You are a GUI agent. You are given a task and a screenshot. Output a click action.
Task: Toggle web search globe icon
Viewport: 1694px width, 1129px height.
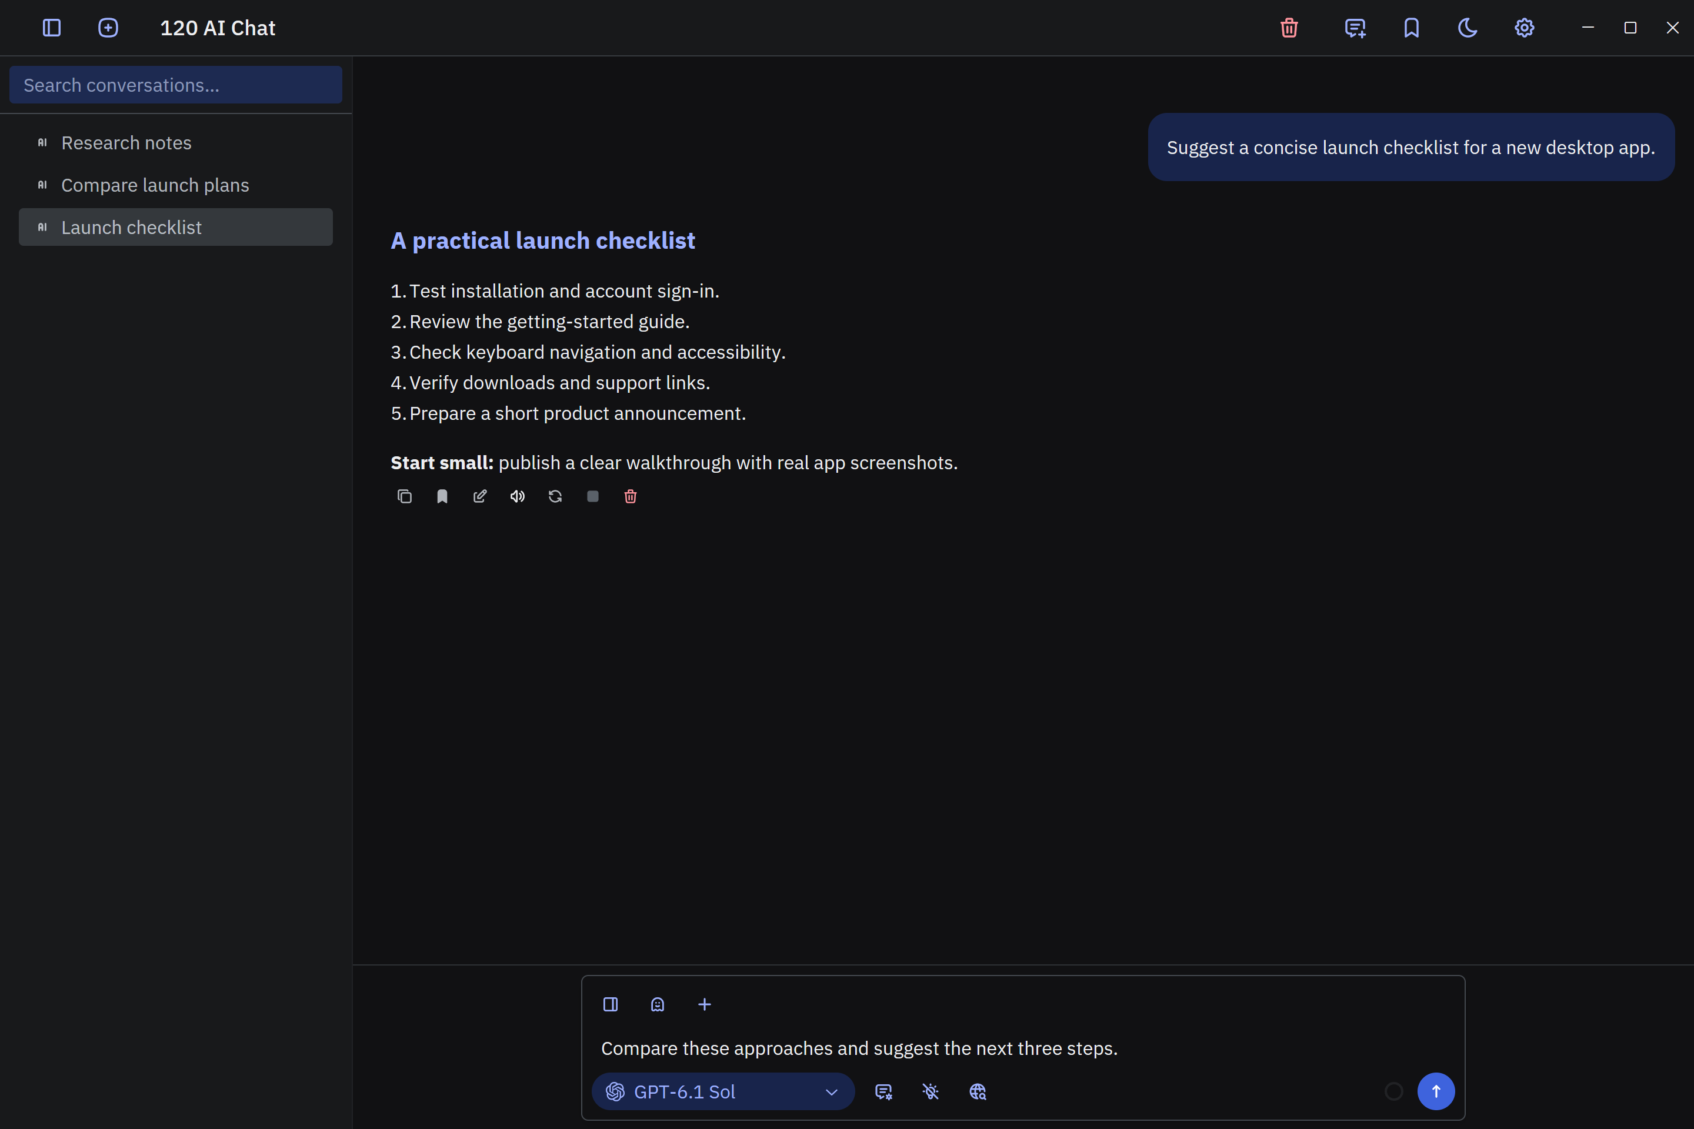(978, 1091)
